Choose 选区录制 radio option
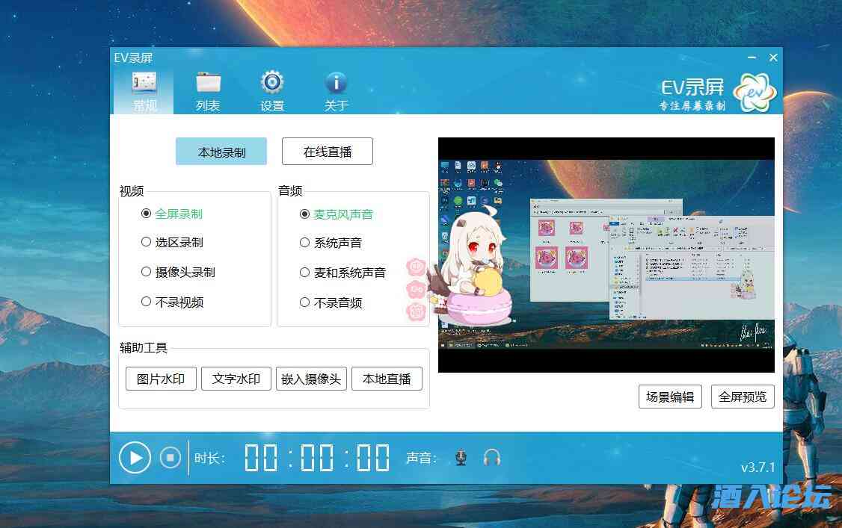Viewport: 842px width, 528px height. coord(172,242)
